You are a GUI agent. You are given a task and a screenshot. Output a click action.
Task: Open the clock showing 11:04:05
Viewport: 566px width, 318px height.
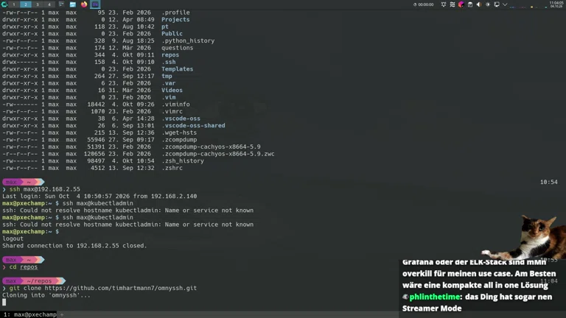click(x=556, y=4)
